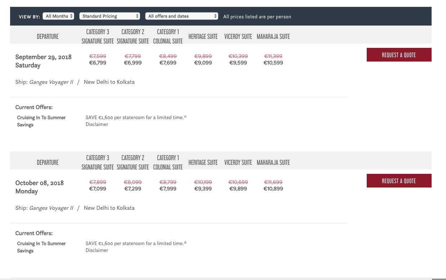The image size is (446, 280).
Task: Open Disclaimer link under October 08 offer
Action: pos(97,250)
